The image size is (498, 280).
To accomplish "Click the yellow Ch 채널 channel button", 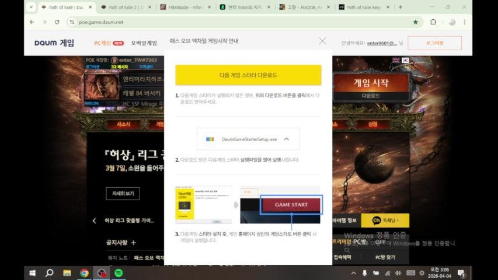I will 385,220.
